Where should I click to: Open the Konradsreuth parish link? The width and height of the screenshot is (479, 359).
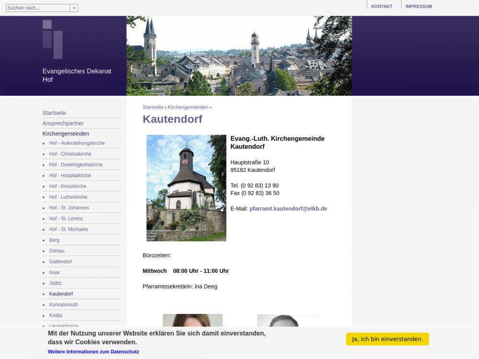tap(63, 305)
